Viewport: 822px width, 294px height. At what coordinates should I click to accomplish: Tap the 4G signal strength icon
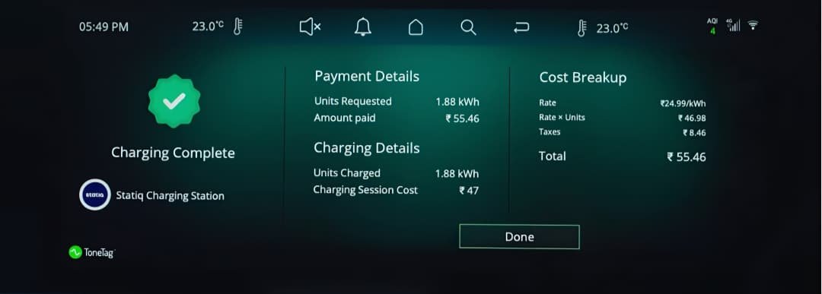733,25
